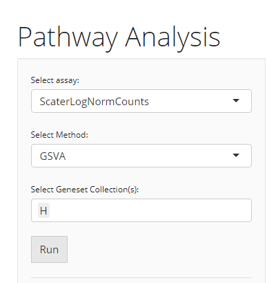Click the 'Select assay:' label
The height and width of the screenshot is (283, 276).
click(55, 80)
